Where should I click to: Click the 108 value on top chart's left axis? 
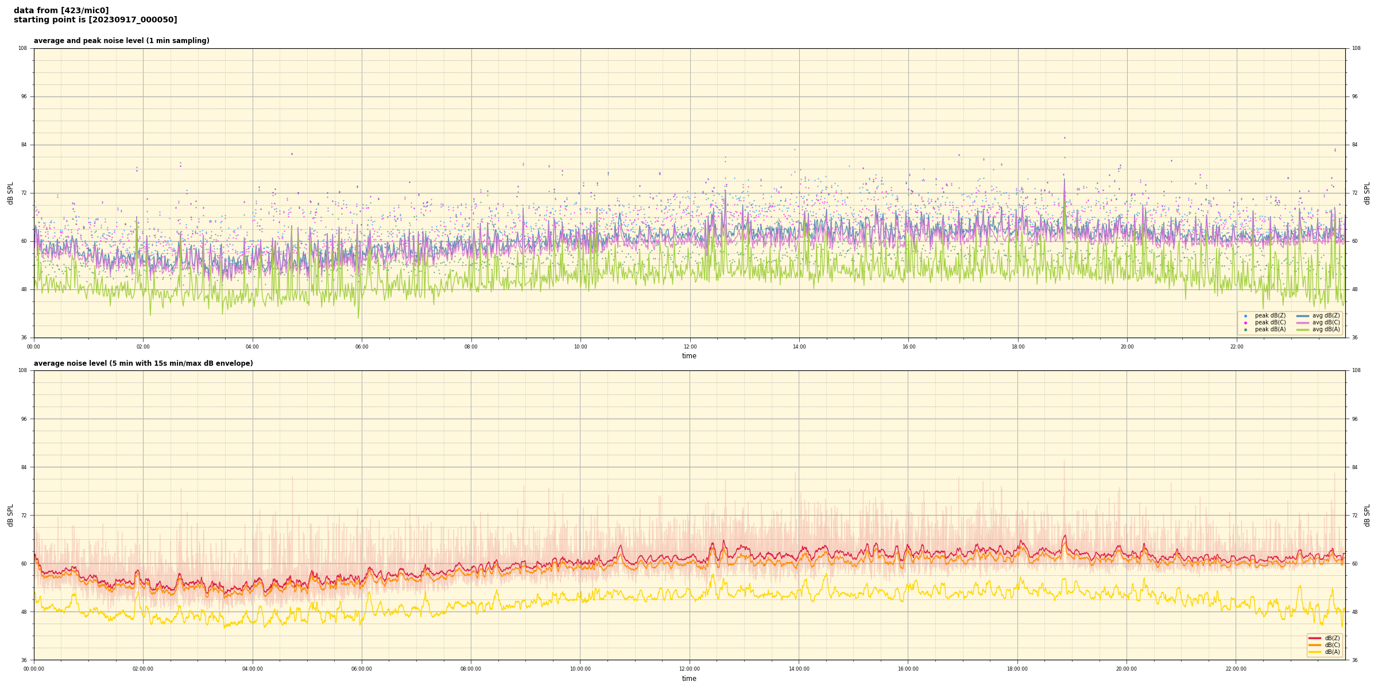[22, 48]
